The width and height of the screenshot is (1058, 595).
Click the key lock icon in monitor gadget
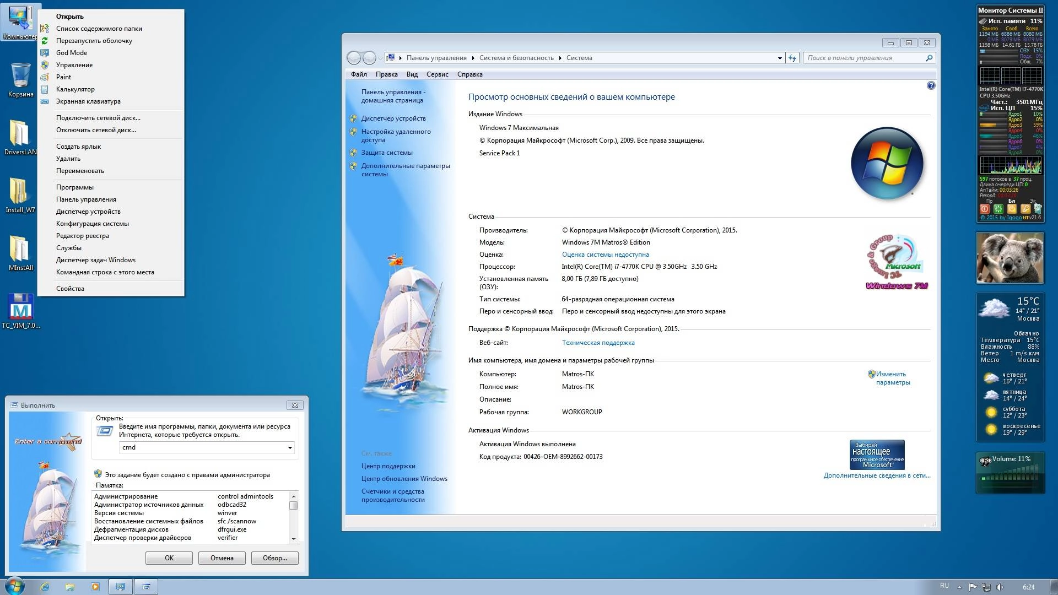[1025, 209]
